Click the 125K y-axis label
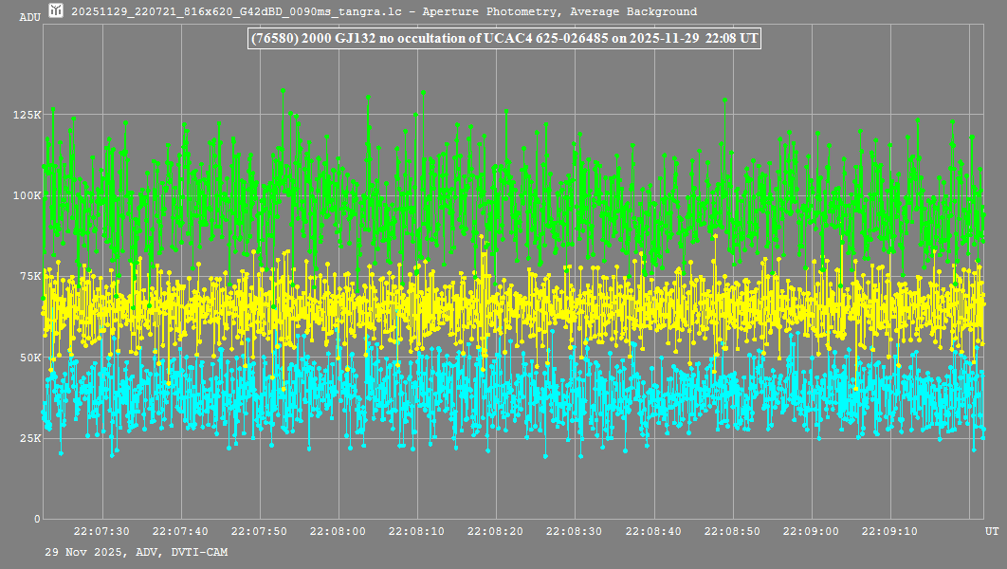1007x569 pixels. point(27,115)
